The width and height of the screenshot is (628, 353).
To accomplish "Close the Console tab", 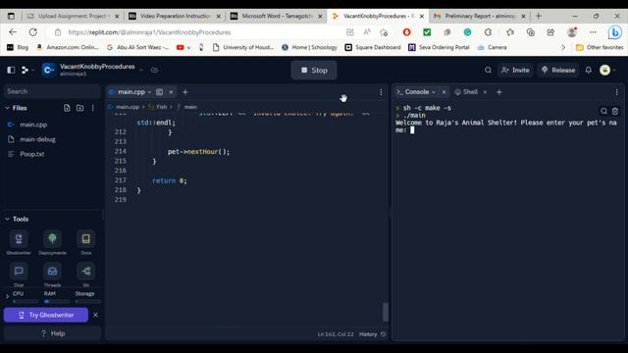I will click(444, 92).
